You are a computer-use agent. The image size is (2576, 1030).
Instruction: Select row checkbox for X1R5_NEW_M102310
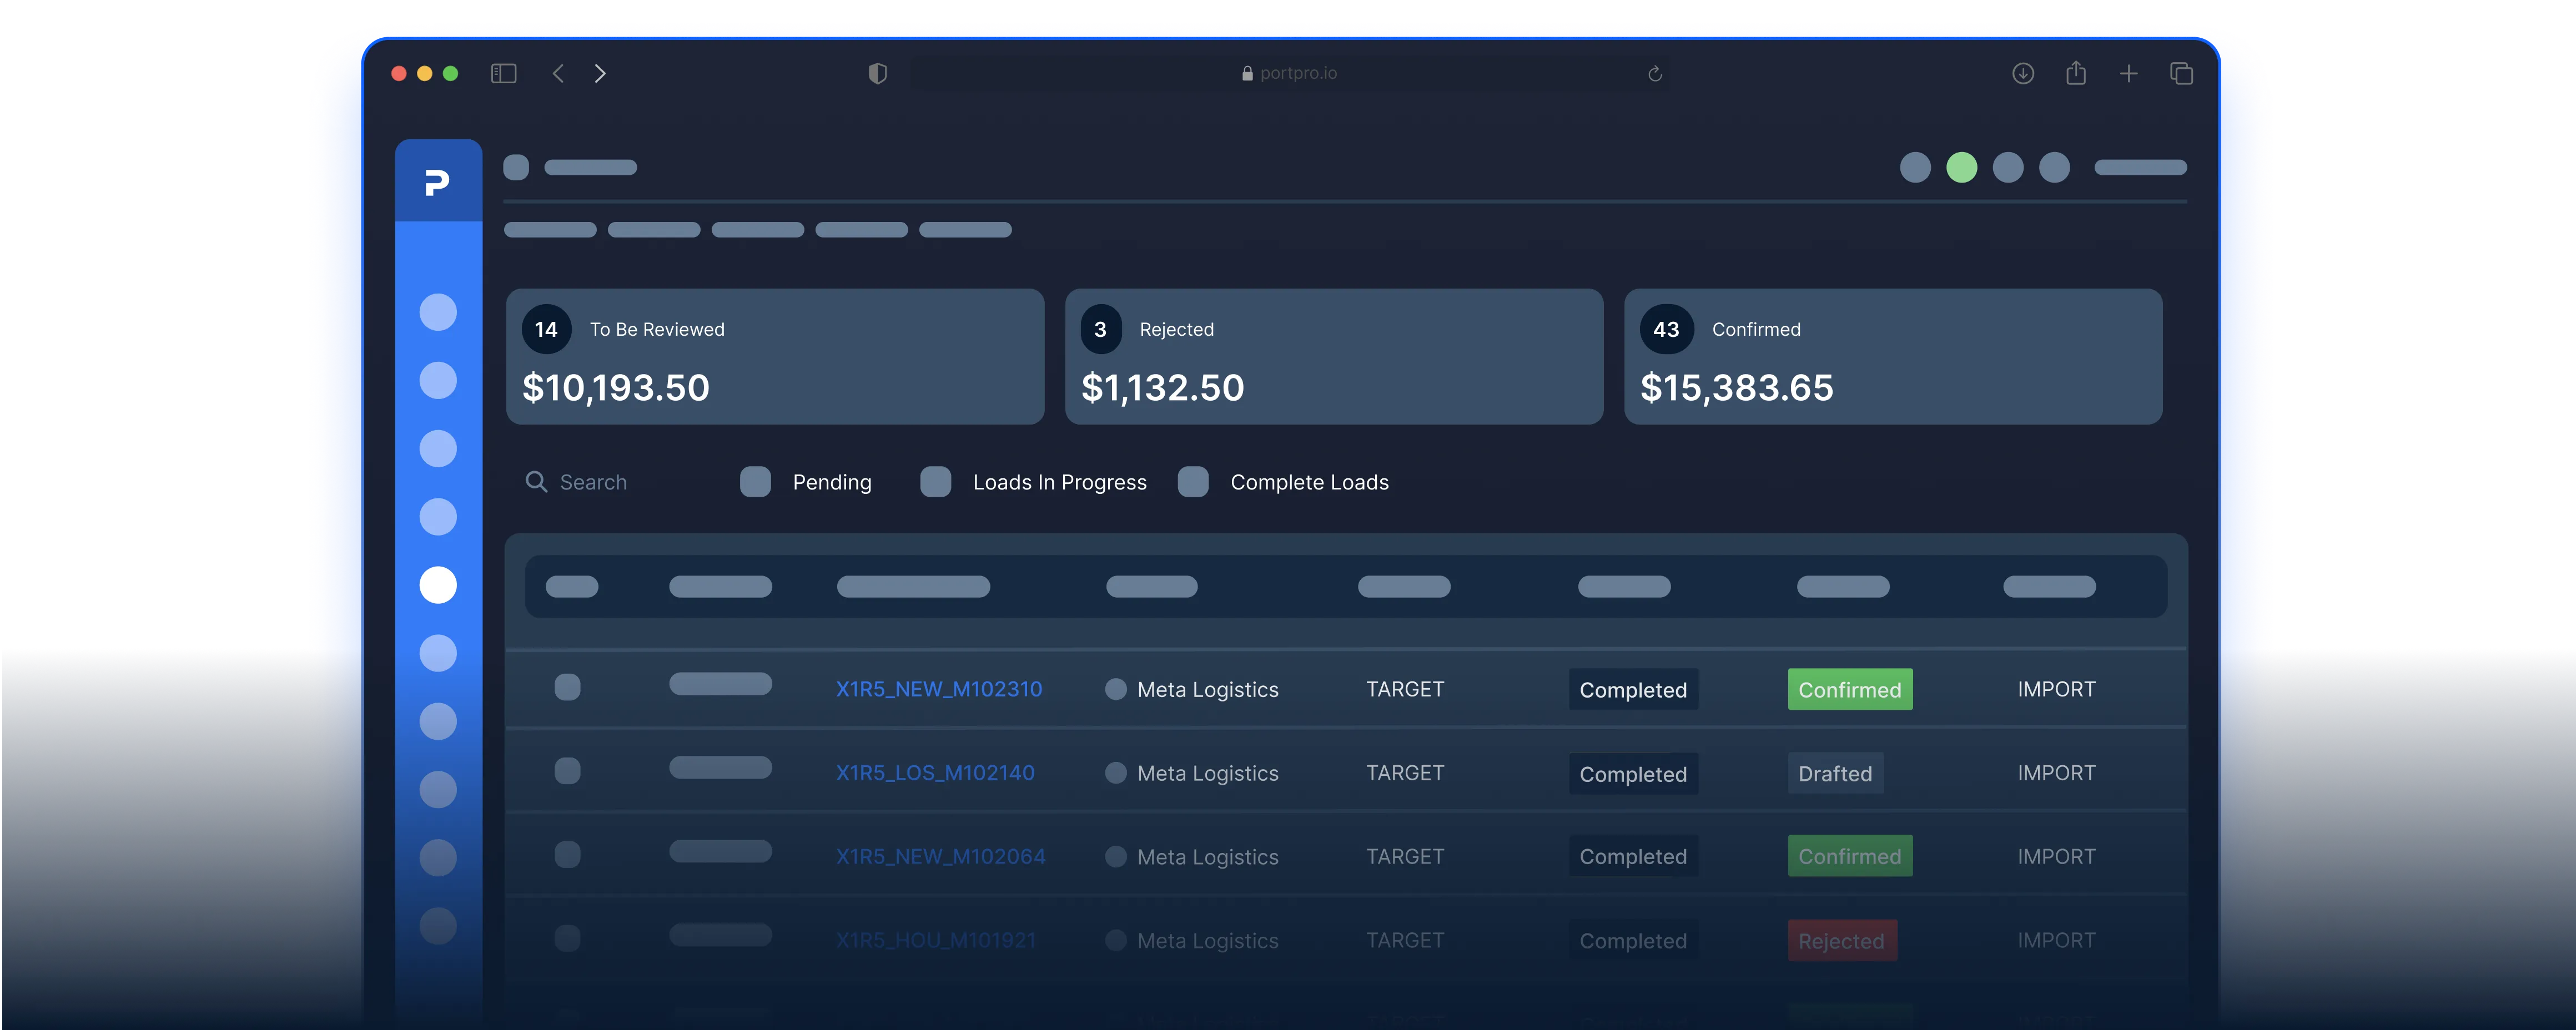coord(567,687)
